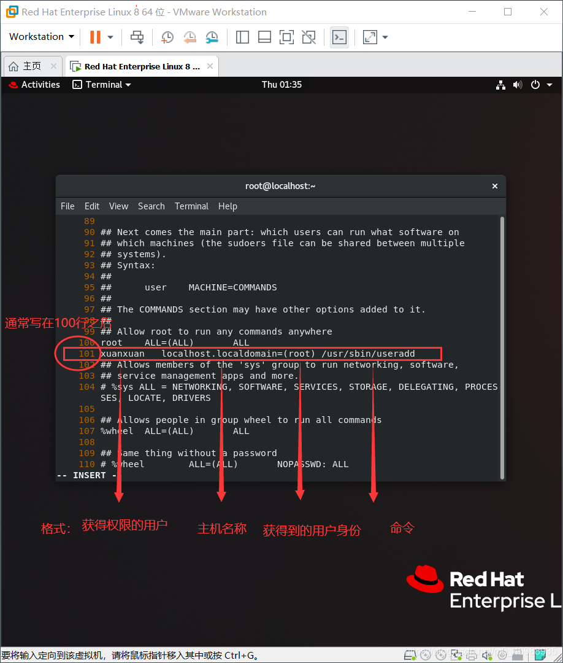The height and width of the screenshot is (663, 563).
Task: Open the VMware message log icon
Action: pyautogui.click(x=540, y=654)
